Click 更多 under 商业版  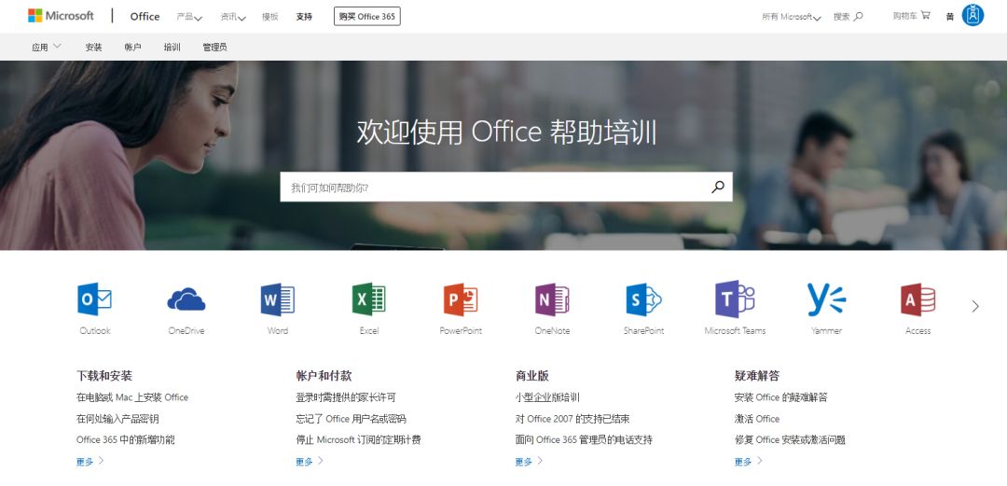[530, 461]
